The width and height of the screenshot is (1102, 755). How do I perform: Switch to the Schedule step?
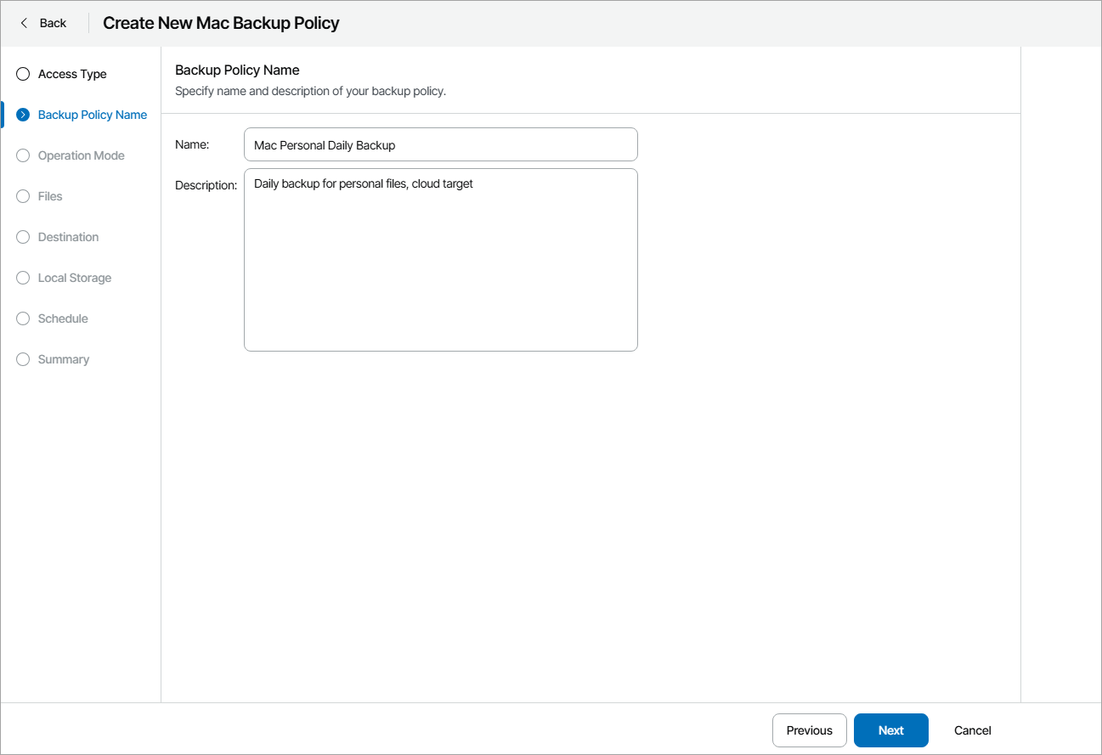62,318
